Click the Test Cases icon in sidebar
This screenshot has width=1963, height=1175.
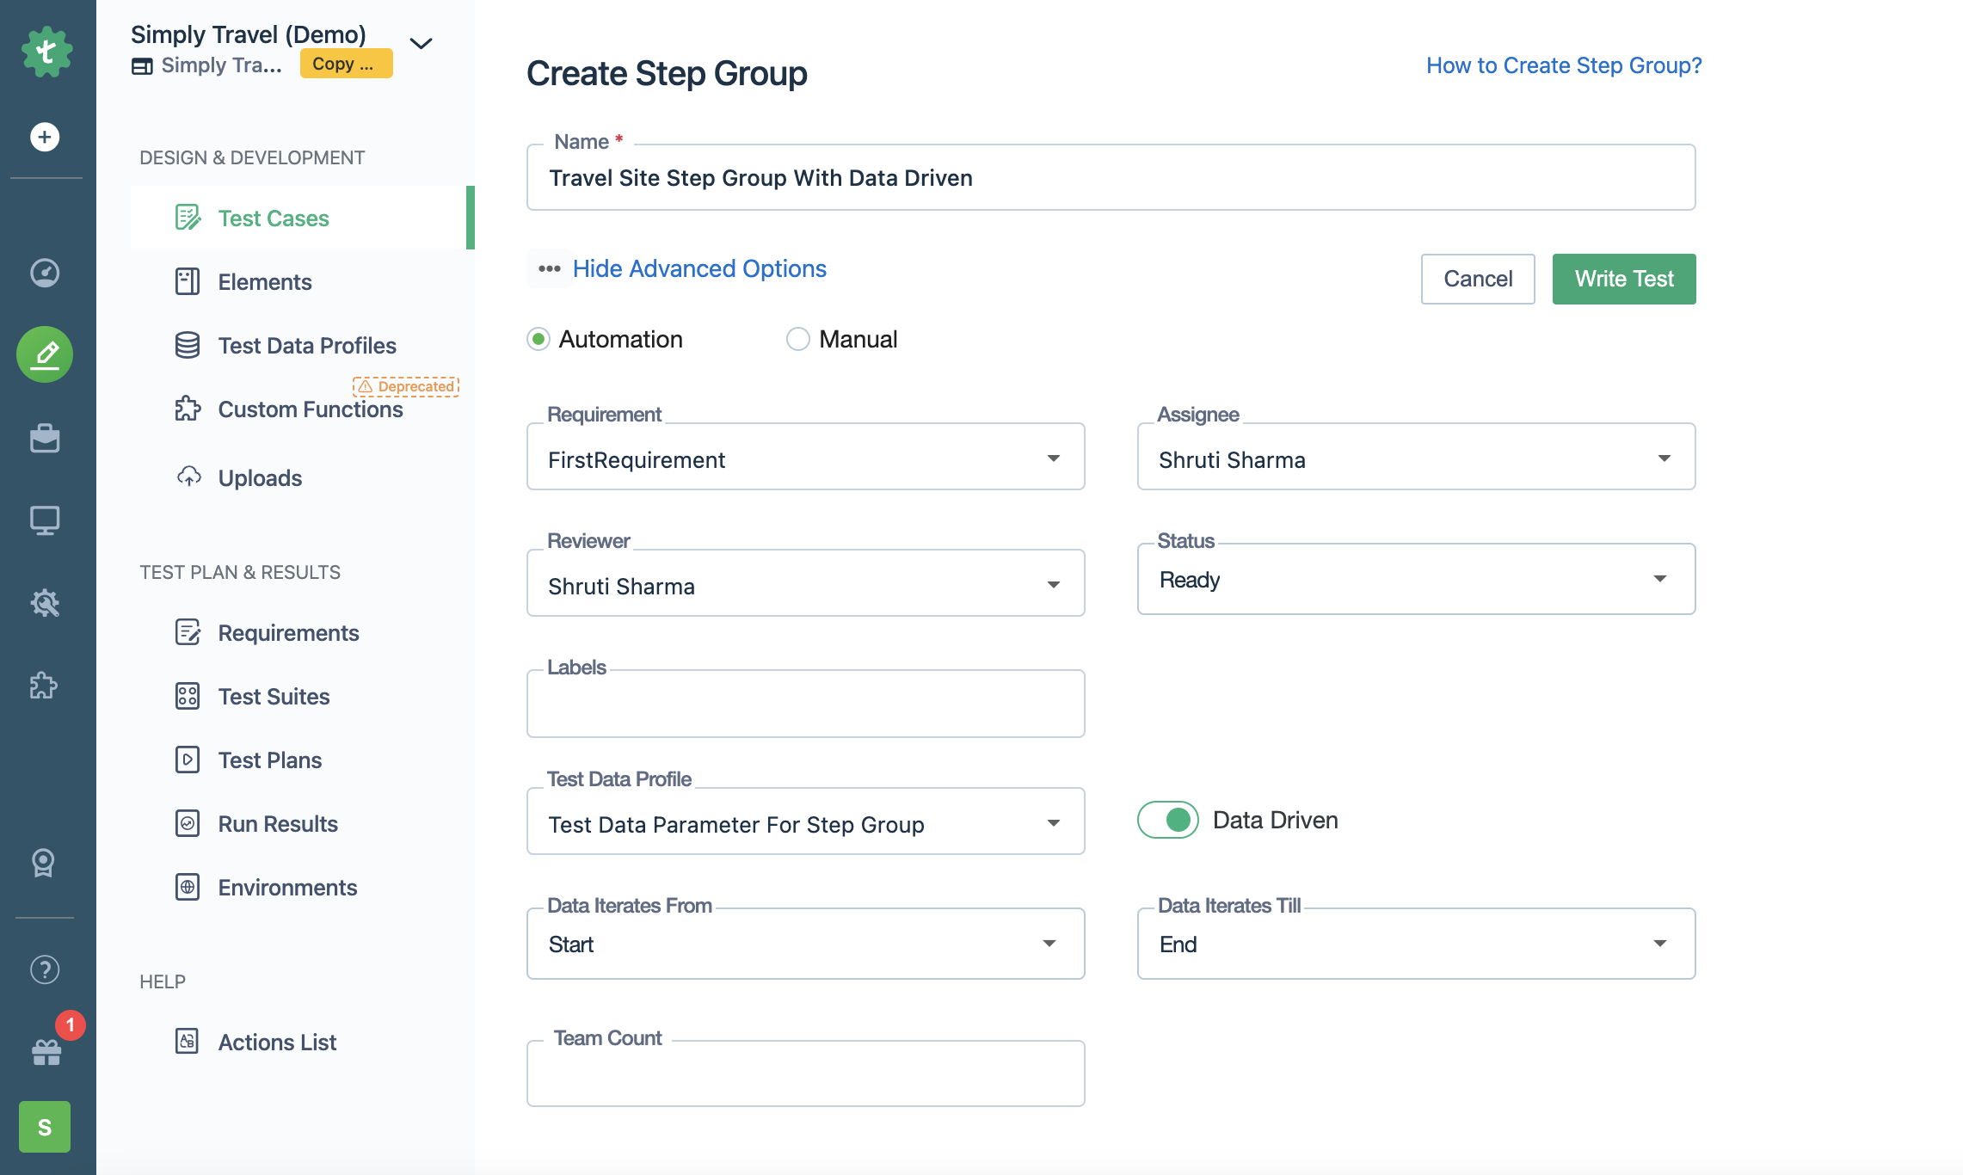186,217
